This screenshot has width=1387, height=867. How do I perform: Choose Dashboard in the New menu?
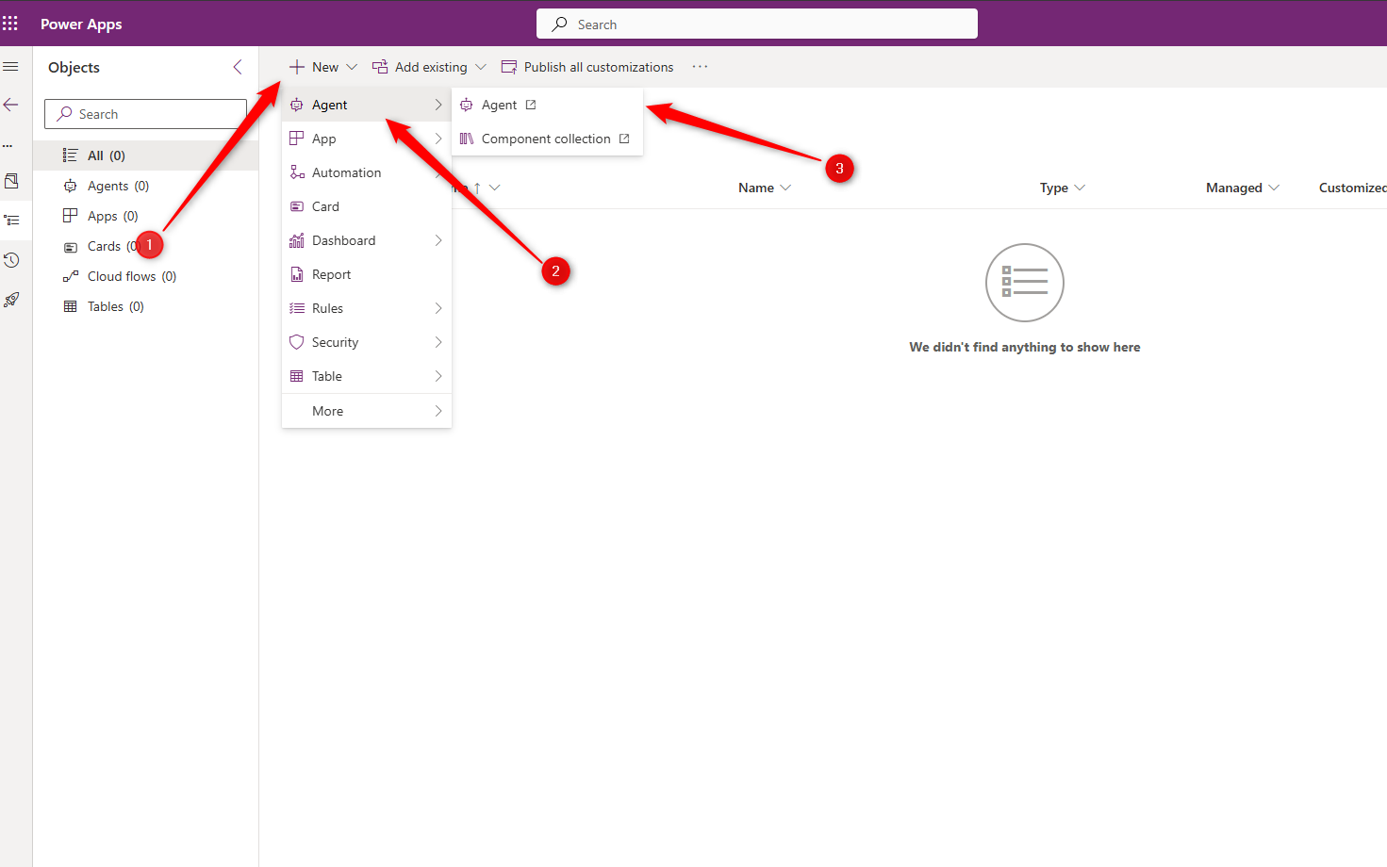click(367, 240)
